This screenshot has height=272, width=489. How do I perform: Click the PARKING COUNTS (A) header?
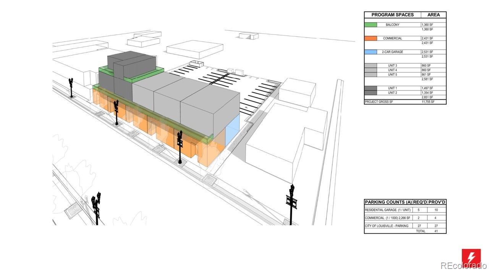point(388,202)
